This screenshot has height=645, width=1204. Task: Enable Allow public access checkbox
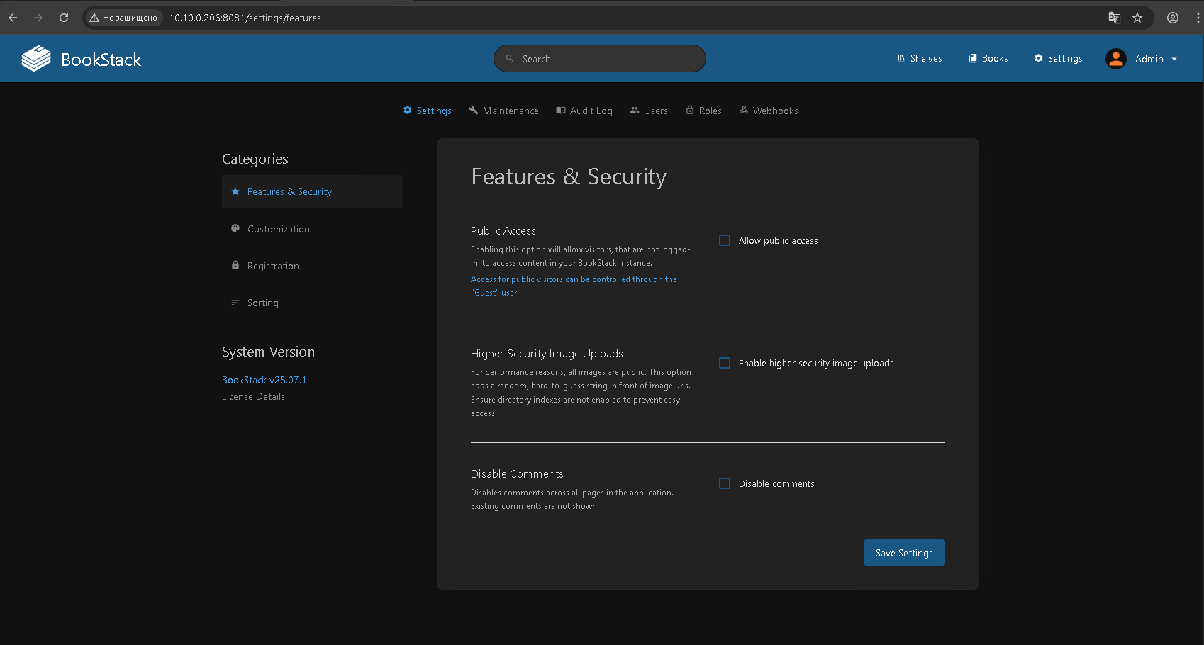pos(725,240)
